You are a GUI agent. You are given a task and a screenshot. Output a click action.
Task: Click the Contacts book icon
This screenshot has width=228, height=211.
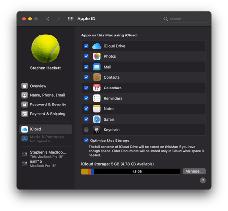pos(96,77)
